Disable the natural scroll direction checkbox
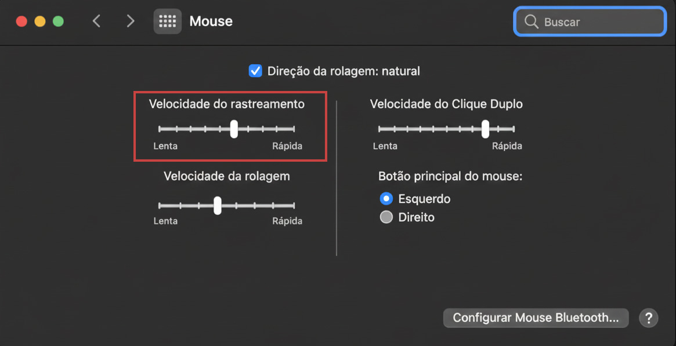 click(x=255, y=71)
